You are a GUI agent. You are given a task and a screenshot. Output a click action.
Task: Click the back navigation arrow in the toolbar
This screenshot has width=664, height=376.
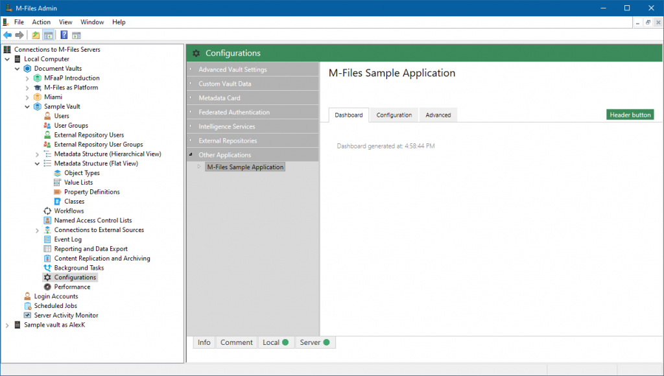pyautogui.click(x=8, y=35)
